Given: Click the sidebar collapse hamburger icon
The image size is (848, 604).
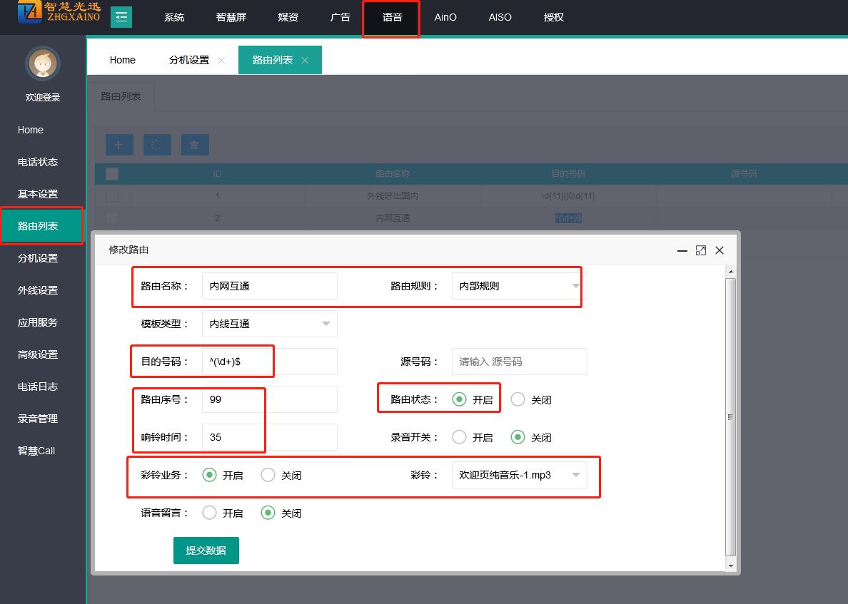Looking at the screenshot, I should (121, 17).
